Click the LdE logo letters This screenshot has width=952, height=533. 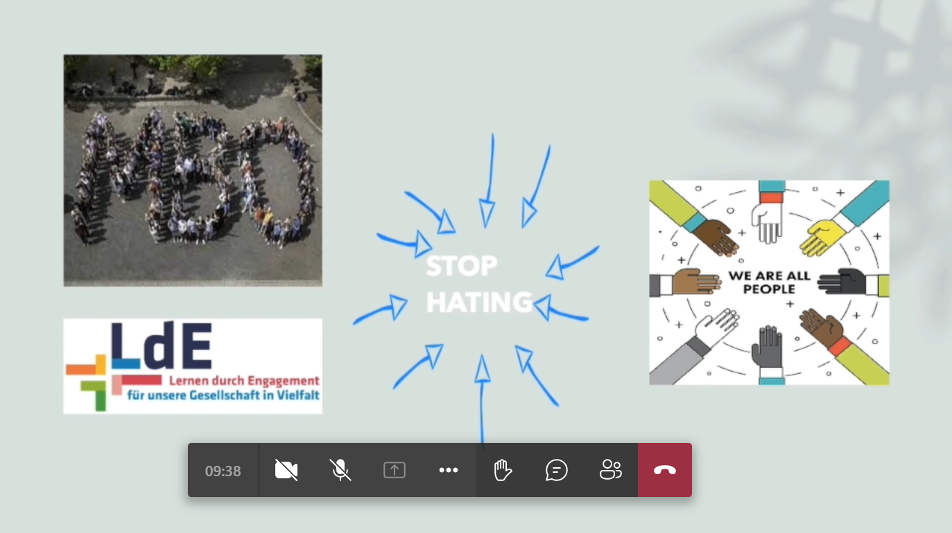click(161, 345)
